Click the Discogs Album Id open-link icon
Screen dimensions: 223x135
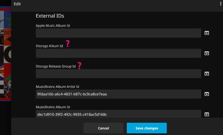(206, 54)
